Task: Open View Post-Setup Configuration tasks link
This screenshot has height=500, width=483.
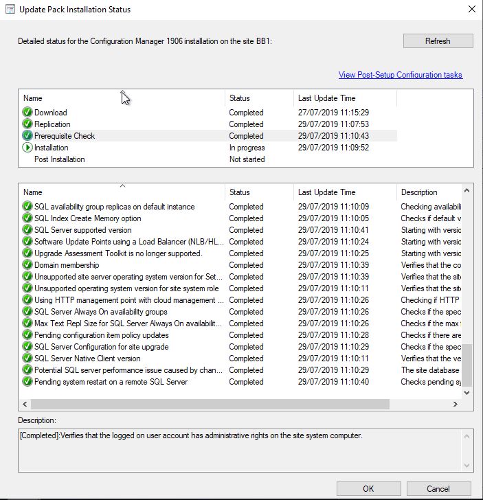Action: pyautogui.click(x=401, y=75)
